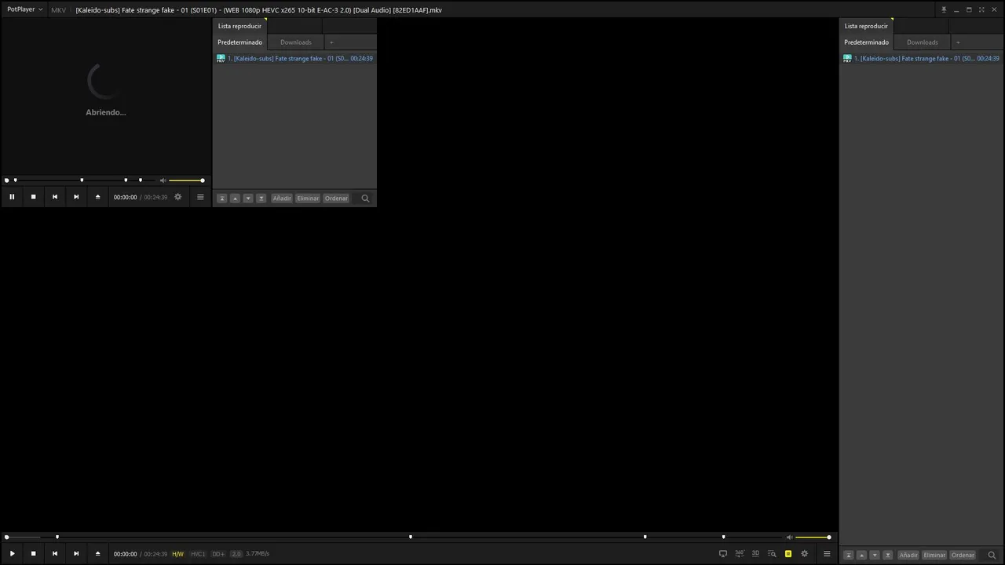Search the right playlist with magnifier icon
Screen dimensions: 1005x565
click(x=992, y=555)
